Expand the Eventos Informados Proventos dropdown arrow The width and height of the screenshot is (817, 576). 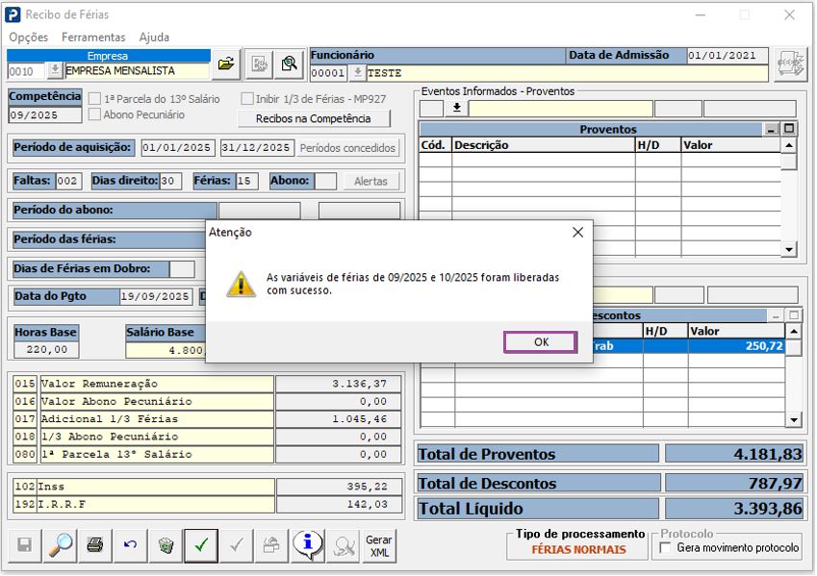pyautogui.click(x=457, y=109)
